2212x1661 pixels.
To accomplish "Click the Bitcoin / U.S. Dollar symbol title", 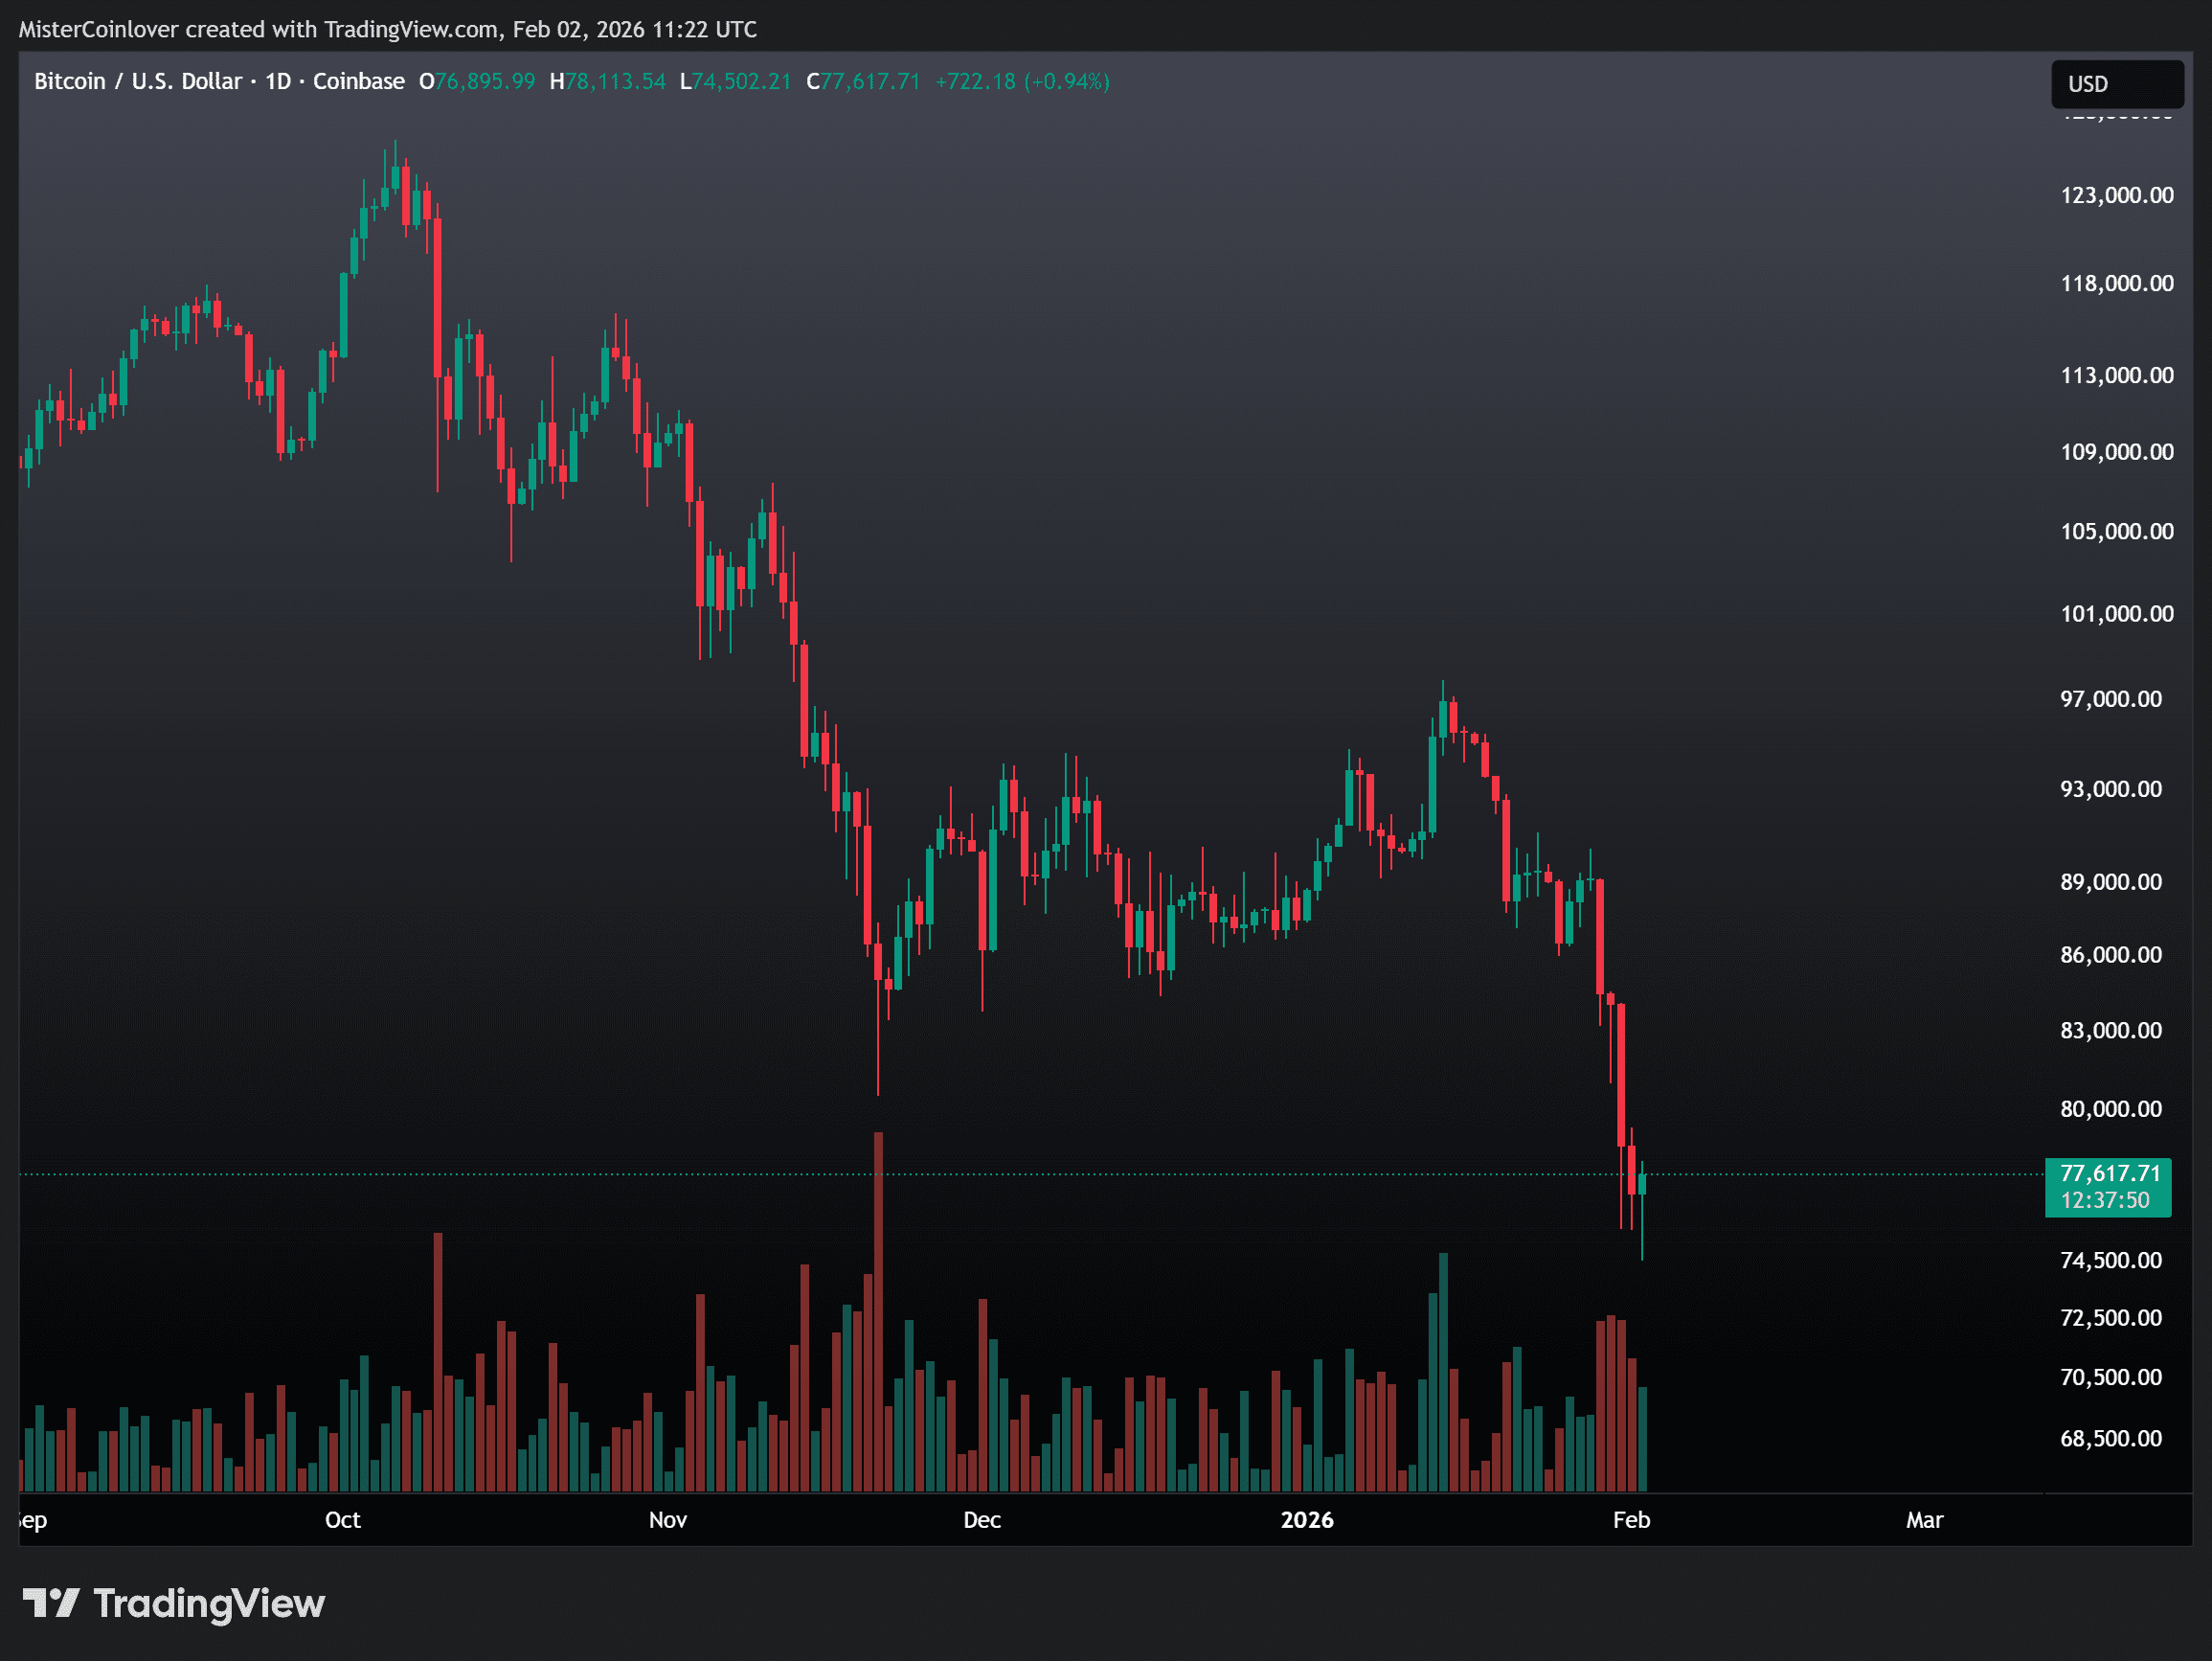I will 138,81.
